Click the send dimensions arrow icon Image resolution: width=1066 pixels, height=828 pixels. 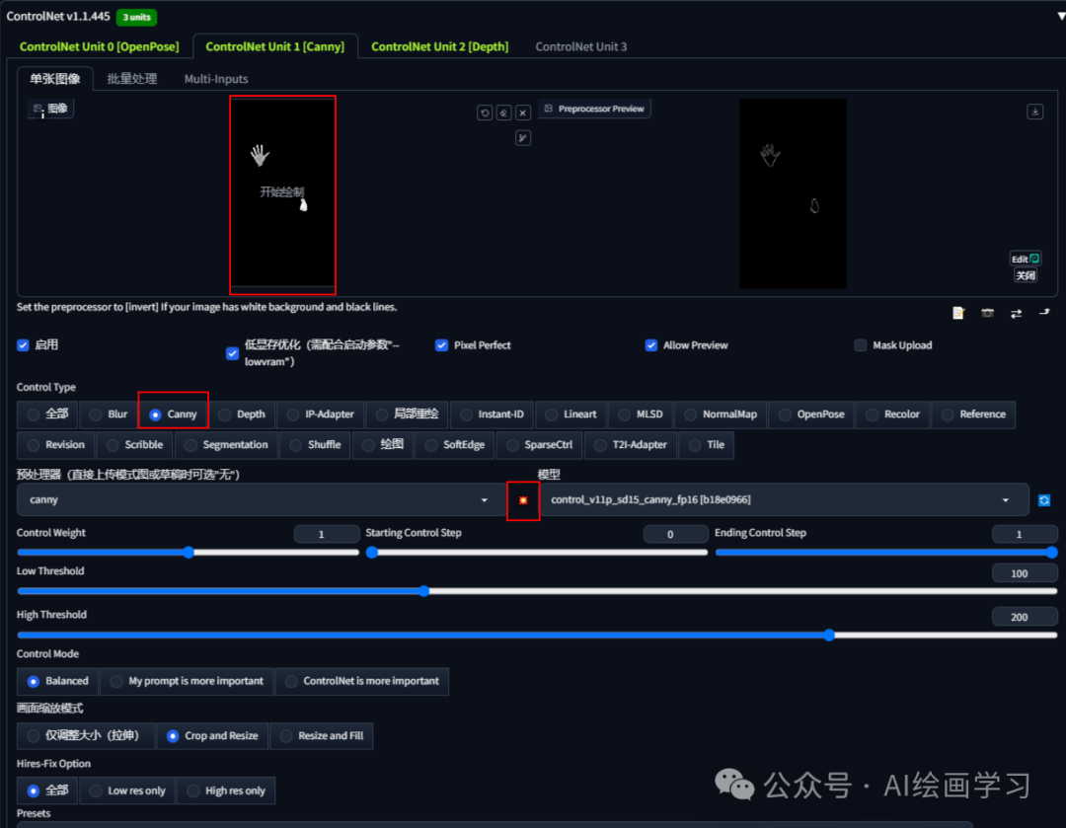pyautogui.click(x=1044, y=312)
